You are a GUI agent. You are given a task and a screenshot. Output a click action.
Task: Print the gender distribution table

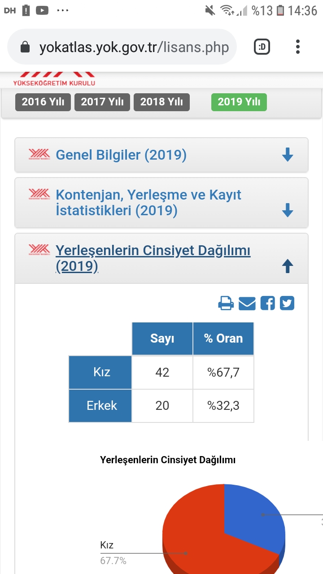click(226, 304)
